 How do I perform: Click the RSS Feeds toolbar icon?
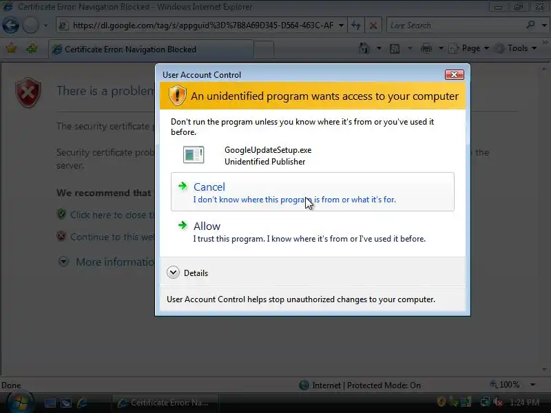point(395,48)
